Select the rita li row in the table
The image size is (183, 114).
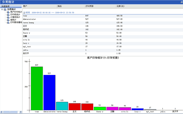click(103, 40)
